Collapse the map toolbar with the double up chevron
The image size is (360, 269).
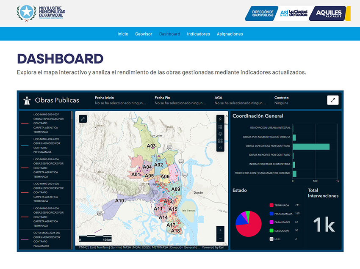click(220, 120)
